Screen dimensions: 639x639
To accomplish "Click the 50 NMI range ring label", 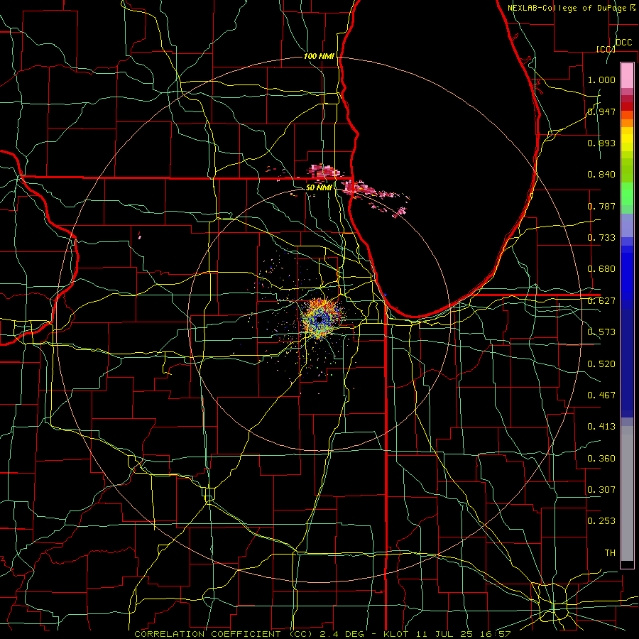I will (319, 187).
